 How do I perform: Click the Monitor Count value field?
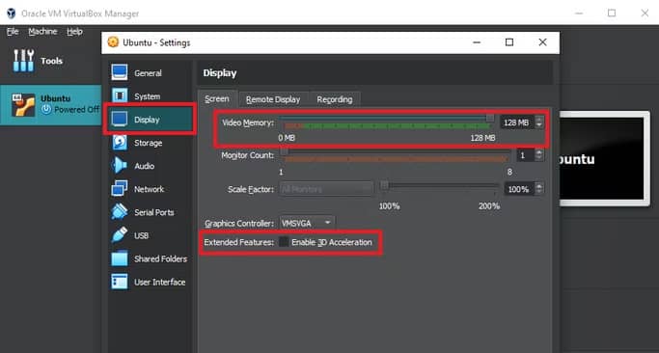coord(525,155)
